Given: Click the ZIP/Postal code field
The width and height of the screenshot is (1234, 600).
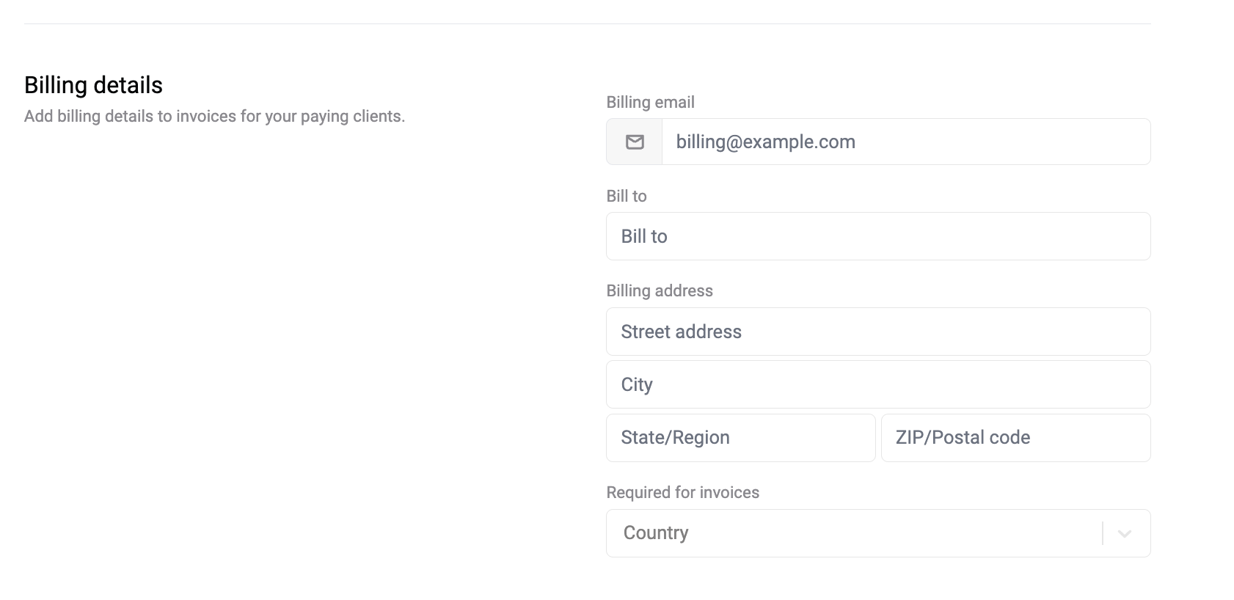Looking at the screenshot, I should point(1015,438).
